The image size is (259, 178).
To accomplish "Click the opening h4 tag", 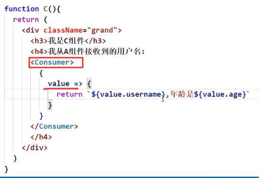I will click(39, 52).
